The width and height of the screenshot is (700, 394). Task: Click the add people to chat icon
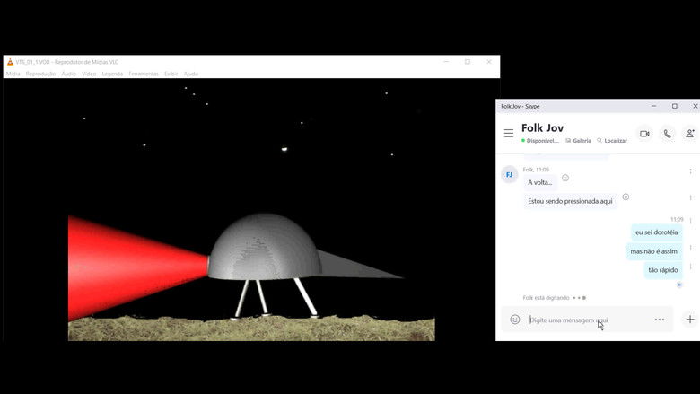689,134
